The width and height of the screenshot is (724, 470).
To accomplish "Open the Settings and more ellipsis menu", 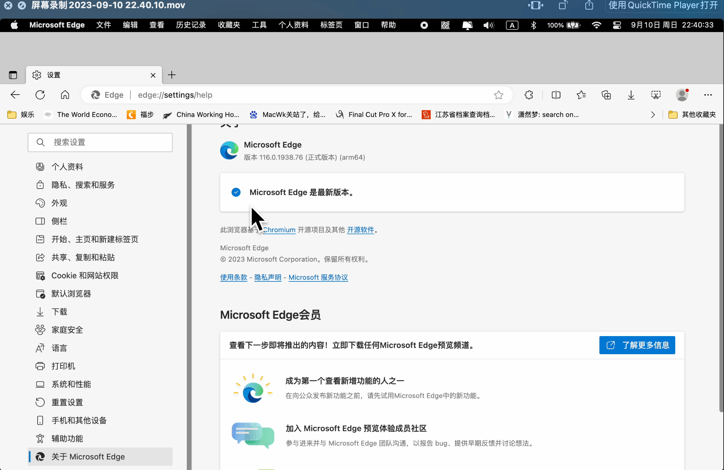I will (708, 95).
